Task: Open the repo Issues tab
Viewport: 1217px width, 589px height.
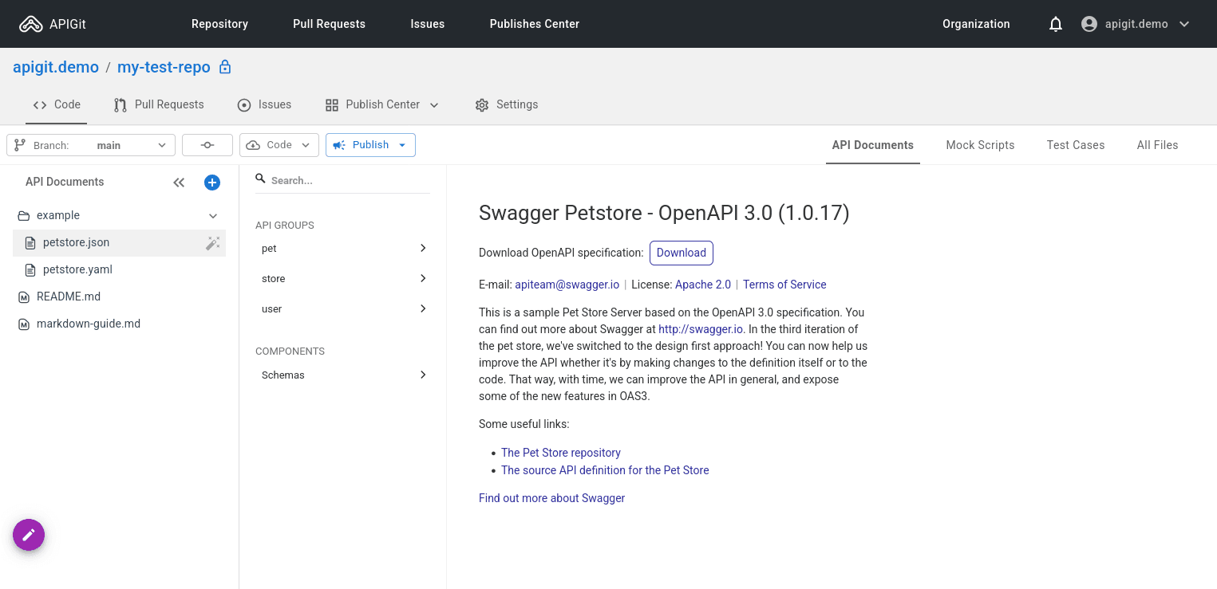Action: tap(264, 104)
